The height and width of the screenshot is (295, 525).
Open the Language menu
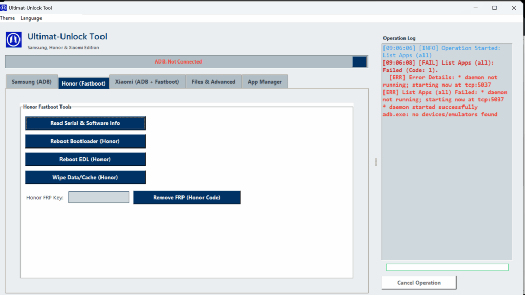click(31, 18)
